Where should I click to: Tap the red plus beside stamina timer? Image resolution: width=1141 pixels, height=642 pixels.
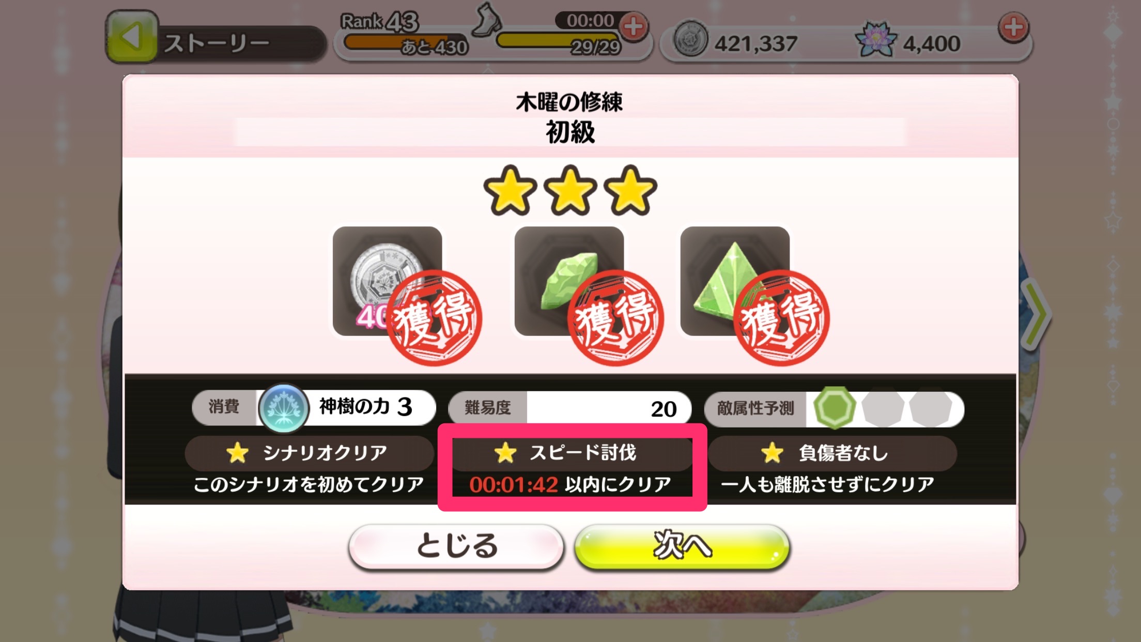pos(634,27)
